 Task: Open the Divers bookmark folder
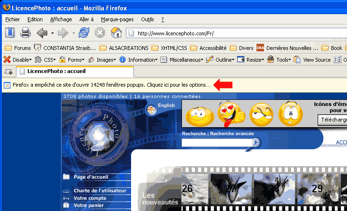coord(241,48)
